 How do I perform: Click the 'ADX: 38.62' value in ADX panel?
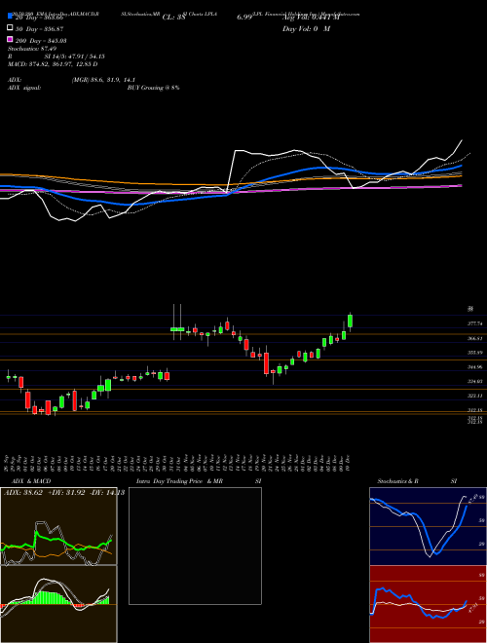[23, 493]
